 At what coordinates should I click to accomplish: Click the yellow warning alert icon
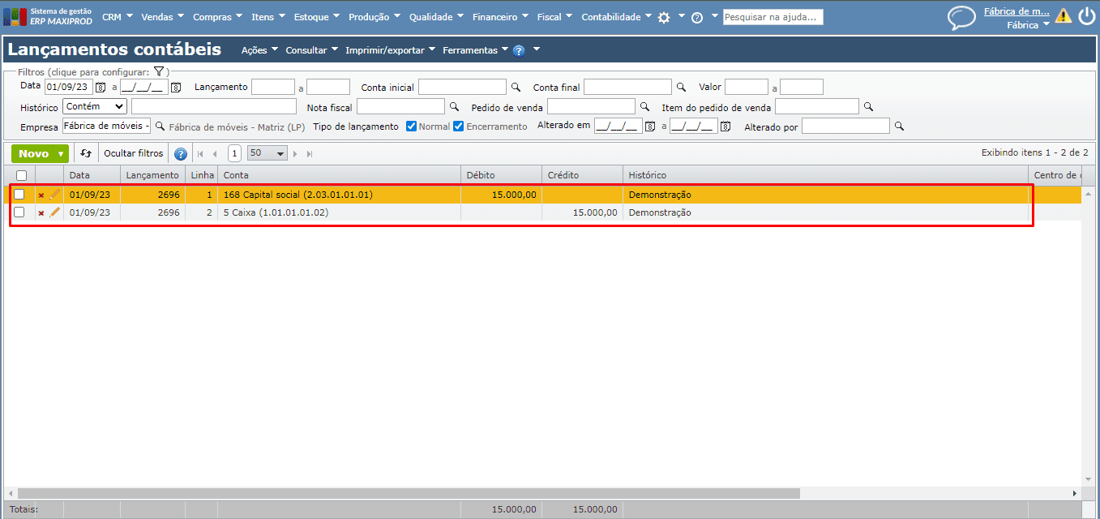pos(1063,15)
